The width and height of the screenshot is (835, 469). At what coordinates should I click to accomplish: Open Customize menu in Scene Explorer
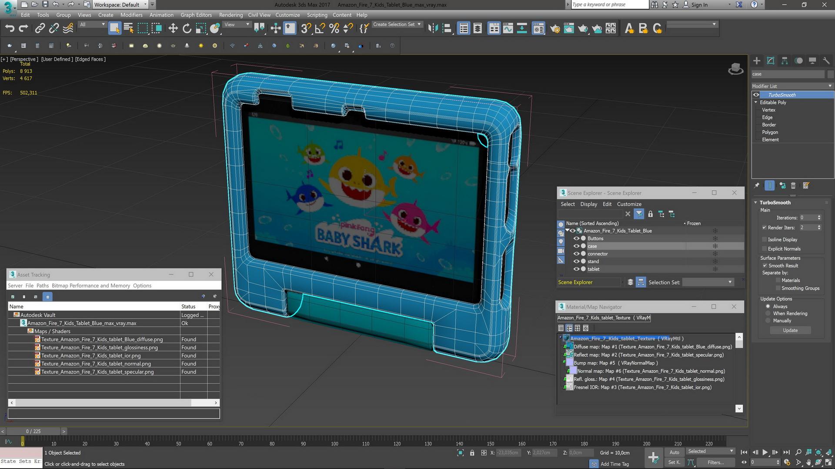pyautogui.click(x=629, y=204)
